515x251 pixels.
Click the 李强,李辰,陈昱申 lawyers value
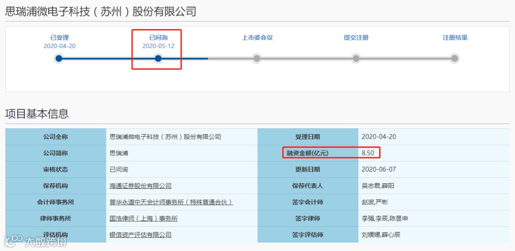click(x=385, y=219)
